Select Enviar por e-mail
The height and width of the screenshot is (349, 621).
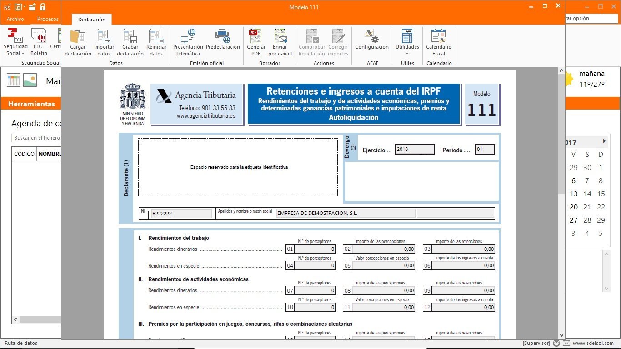[x=280, y=43]
